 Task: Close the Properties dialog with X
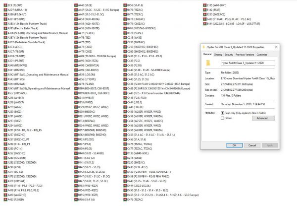pos(276,47)
